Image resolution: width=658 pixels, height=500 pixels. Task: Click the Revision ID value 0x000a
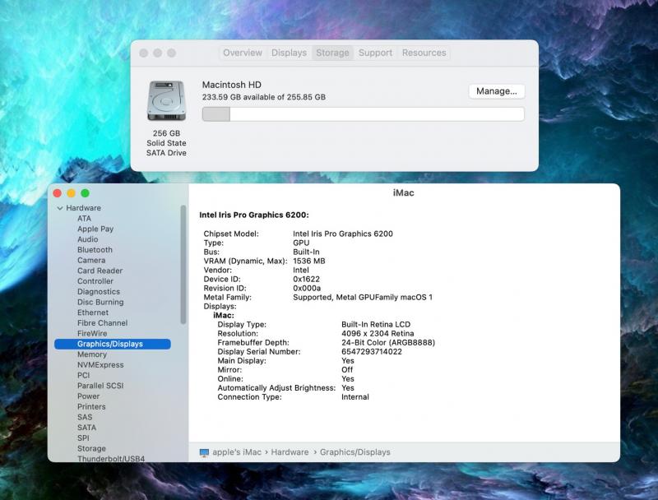coord(307,288)
